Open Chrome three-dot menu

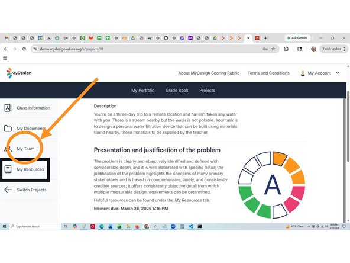coord(345,49)
